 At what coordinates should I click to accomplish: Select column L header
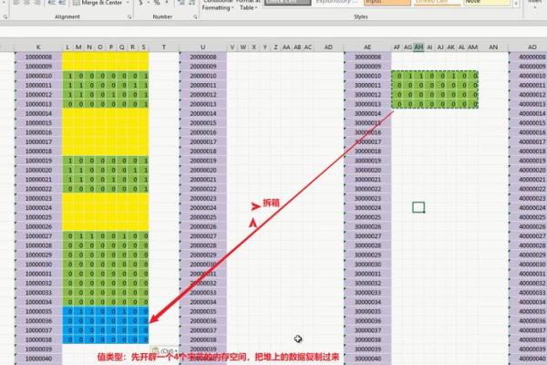67,47
